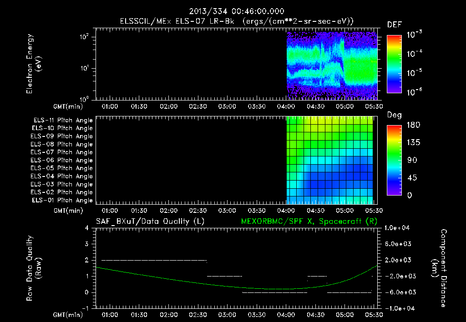Click the data quality line at level 2
The width and height of the screenshot is (466, 322).
(x=154, y=260)
